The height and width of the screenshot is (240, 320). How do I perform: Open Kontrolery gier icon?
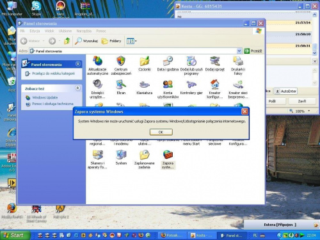click(191, 87)
